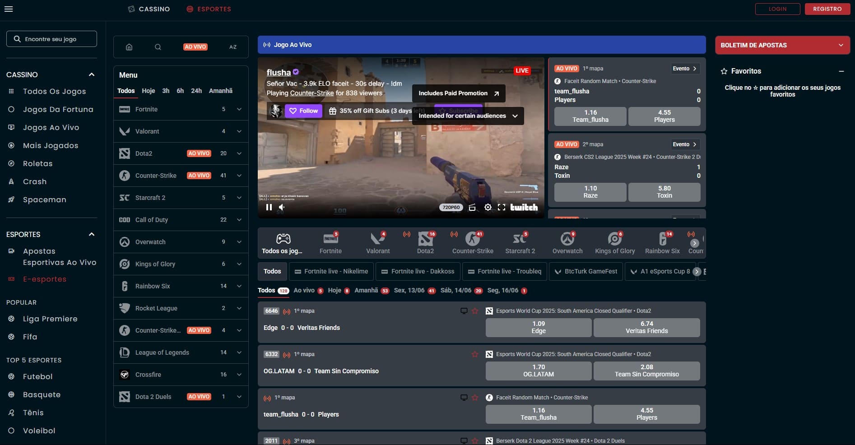Open Evento for Faceit Random Match card
Screen dimensions: 855x445
pos(684,69)
